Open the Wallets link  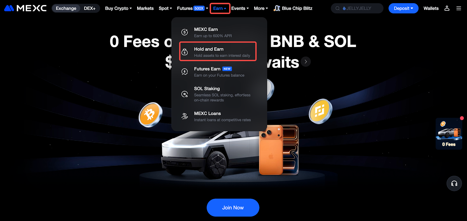tap(431, 8)
